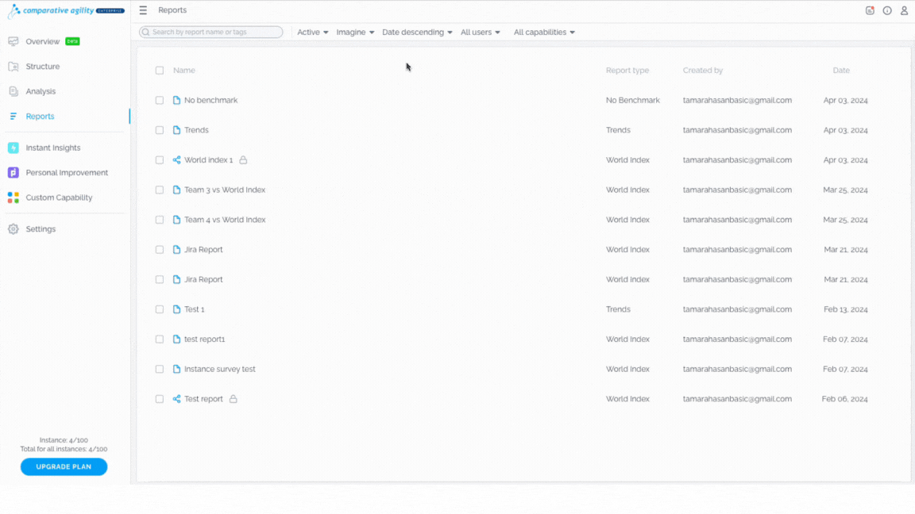This screenshot has height=514, width=915.
Task: Go to Structure in the sidebar
Action: pyautogui.click(x=43, y=67)
